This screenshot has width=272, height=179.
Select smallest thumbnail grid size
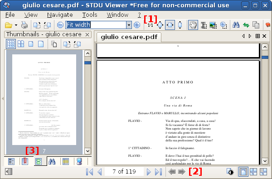(11, 44)
